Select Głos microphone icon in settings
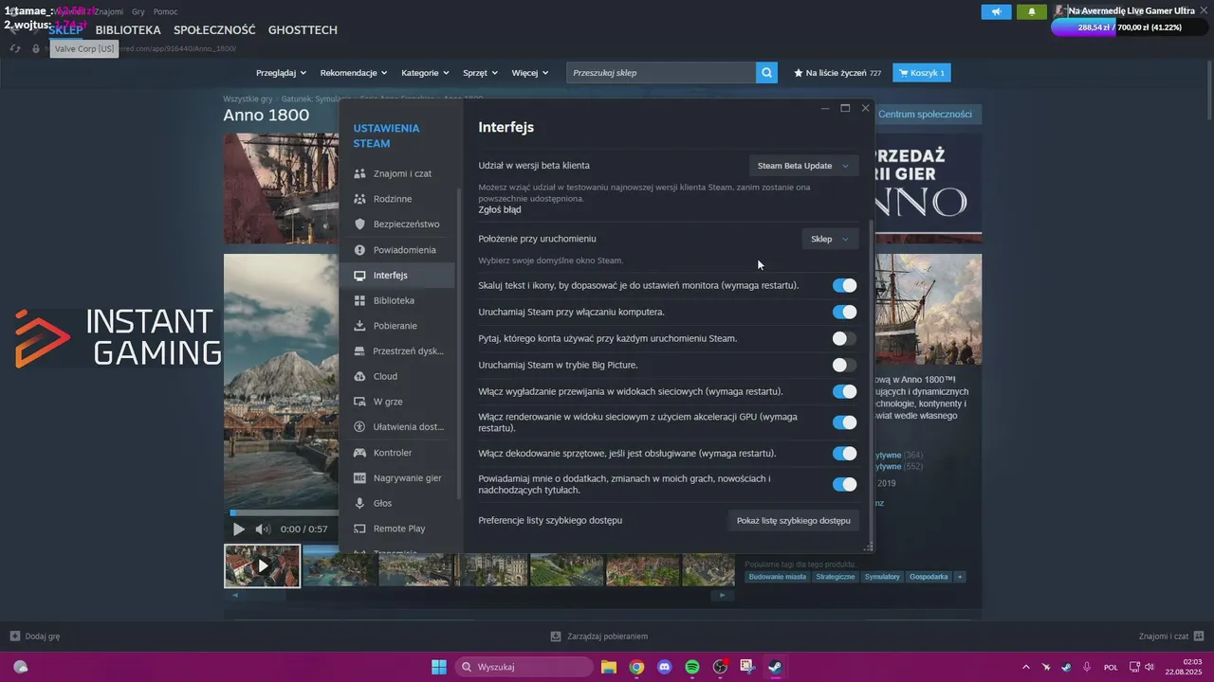 coord(359,503)
